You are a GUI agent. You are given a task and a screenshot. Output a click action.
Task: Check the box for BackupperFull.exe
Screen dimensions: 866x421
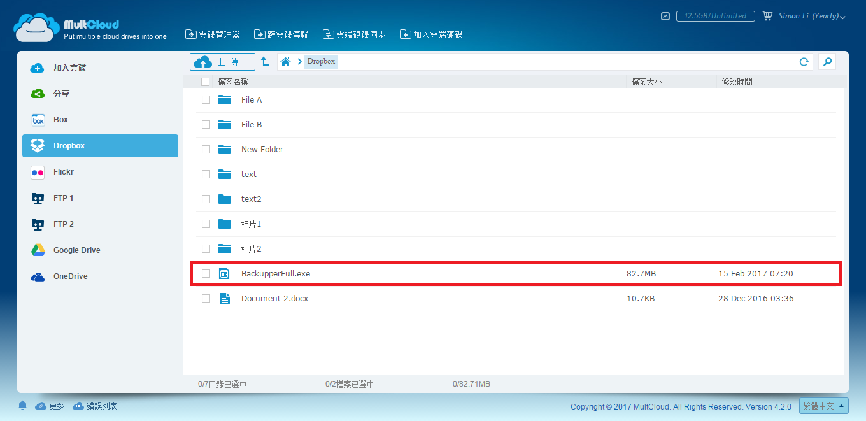206,274
